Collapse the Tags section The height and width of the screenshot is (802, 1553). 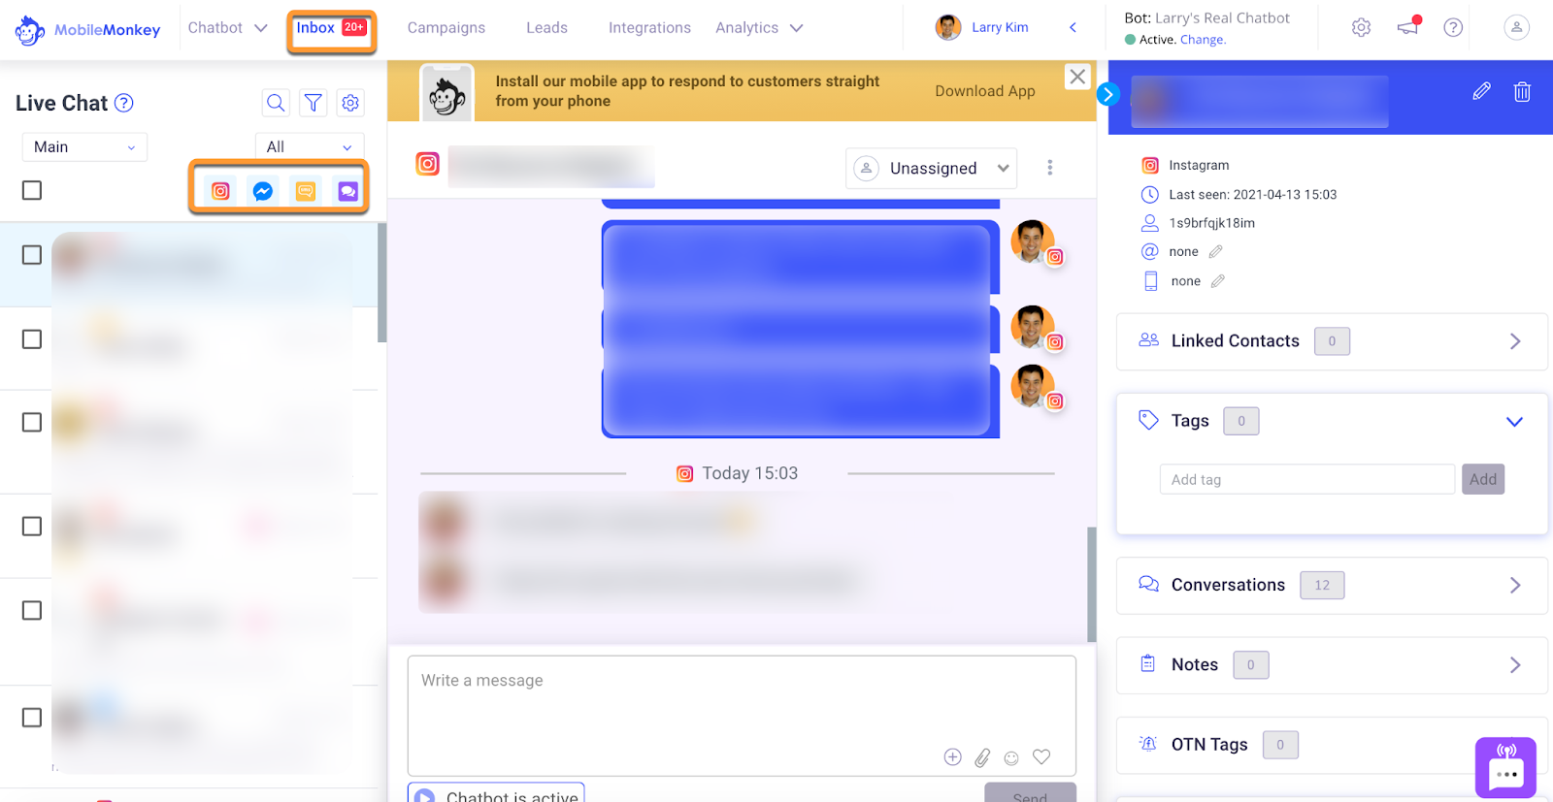tap(1514, 421)
